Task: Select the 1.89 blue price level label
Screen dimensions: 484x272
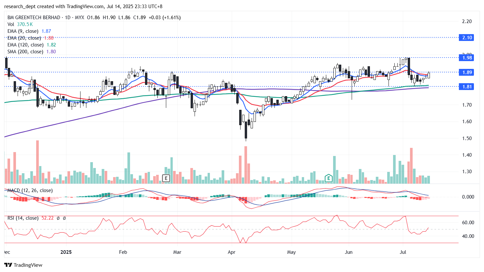Action: [467, 72]
